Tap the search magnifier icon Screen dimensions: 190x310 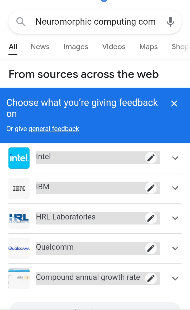tap(21, 22)
